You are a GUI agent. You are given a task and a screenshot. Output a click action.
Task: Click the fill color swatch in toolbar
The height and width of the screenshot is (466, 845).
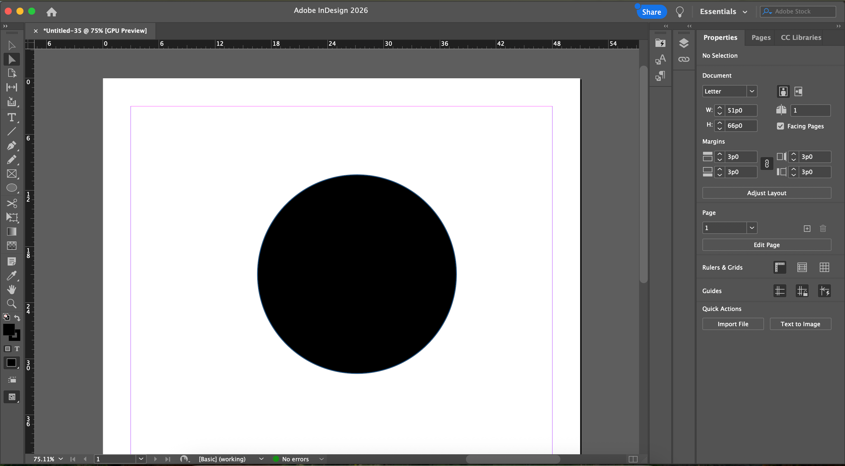pyautogui.click(x=8, y=329)
